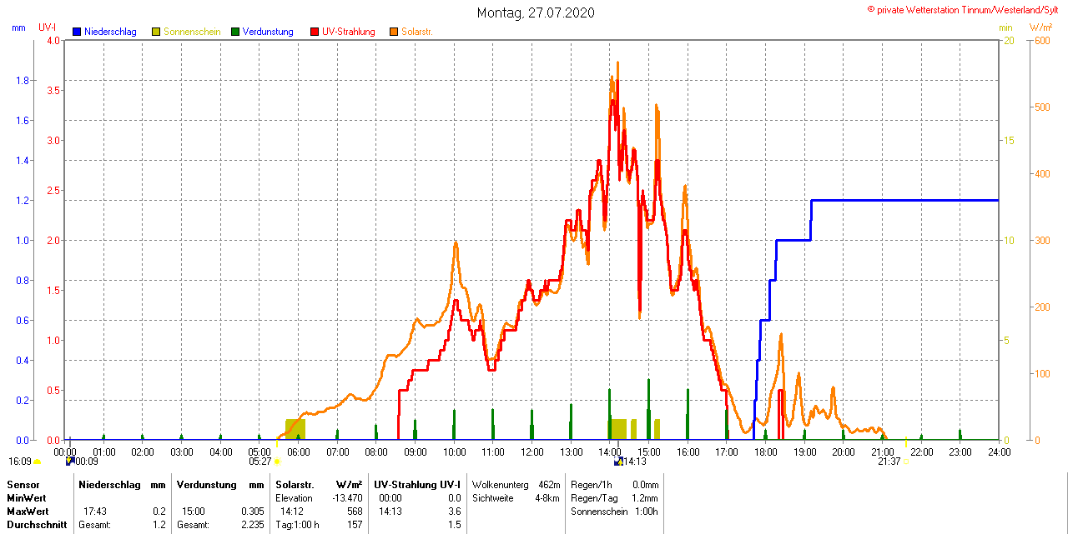Click the Elevation value -13.470
Screen dimensions: 1068x534
346,497
